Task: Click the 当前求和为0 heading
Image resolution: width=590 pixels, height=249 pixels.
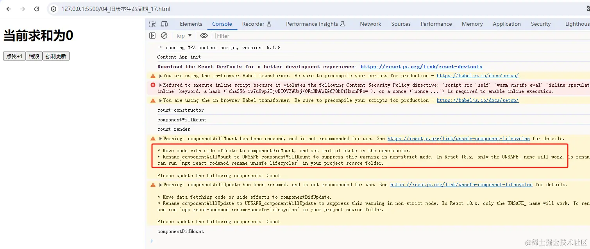Action: [38, 36]
